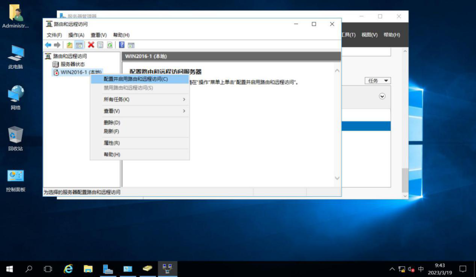This screenshot has height=277, width=476.
Task: Click the green Refresh toolbar icon
Action: 110,45
